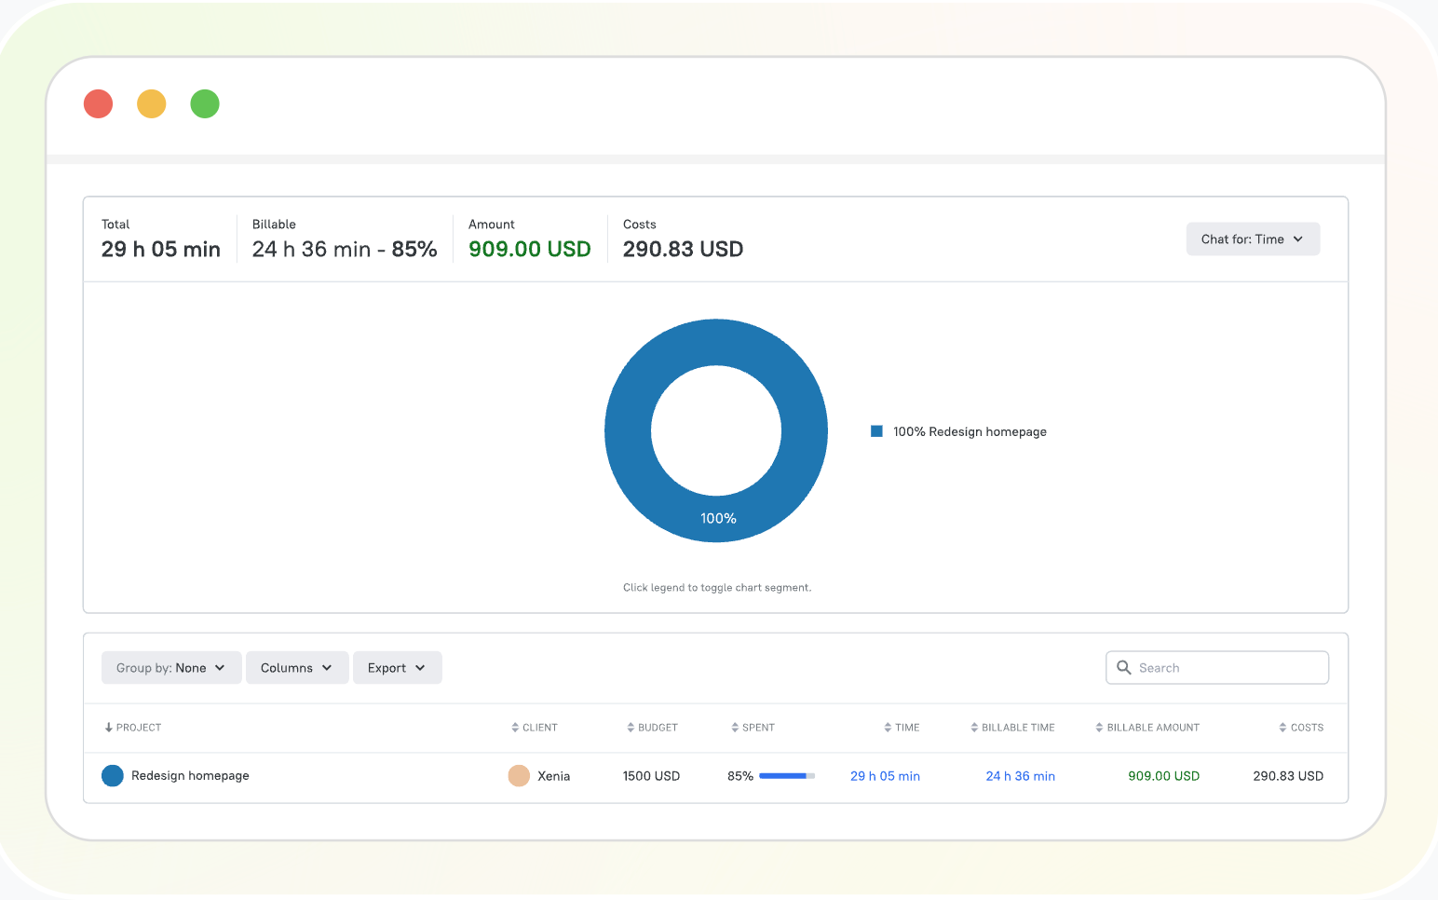
Task: Sort by Time column arrows
Action: tap(888, 728)
